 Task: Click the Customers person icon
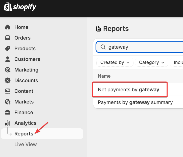coord(8,59)
